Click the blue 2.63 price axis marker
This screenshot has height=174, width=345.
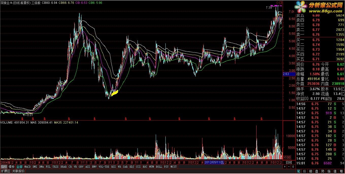[289, 74]
